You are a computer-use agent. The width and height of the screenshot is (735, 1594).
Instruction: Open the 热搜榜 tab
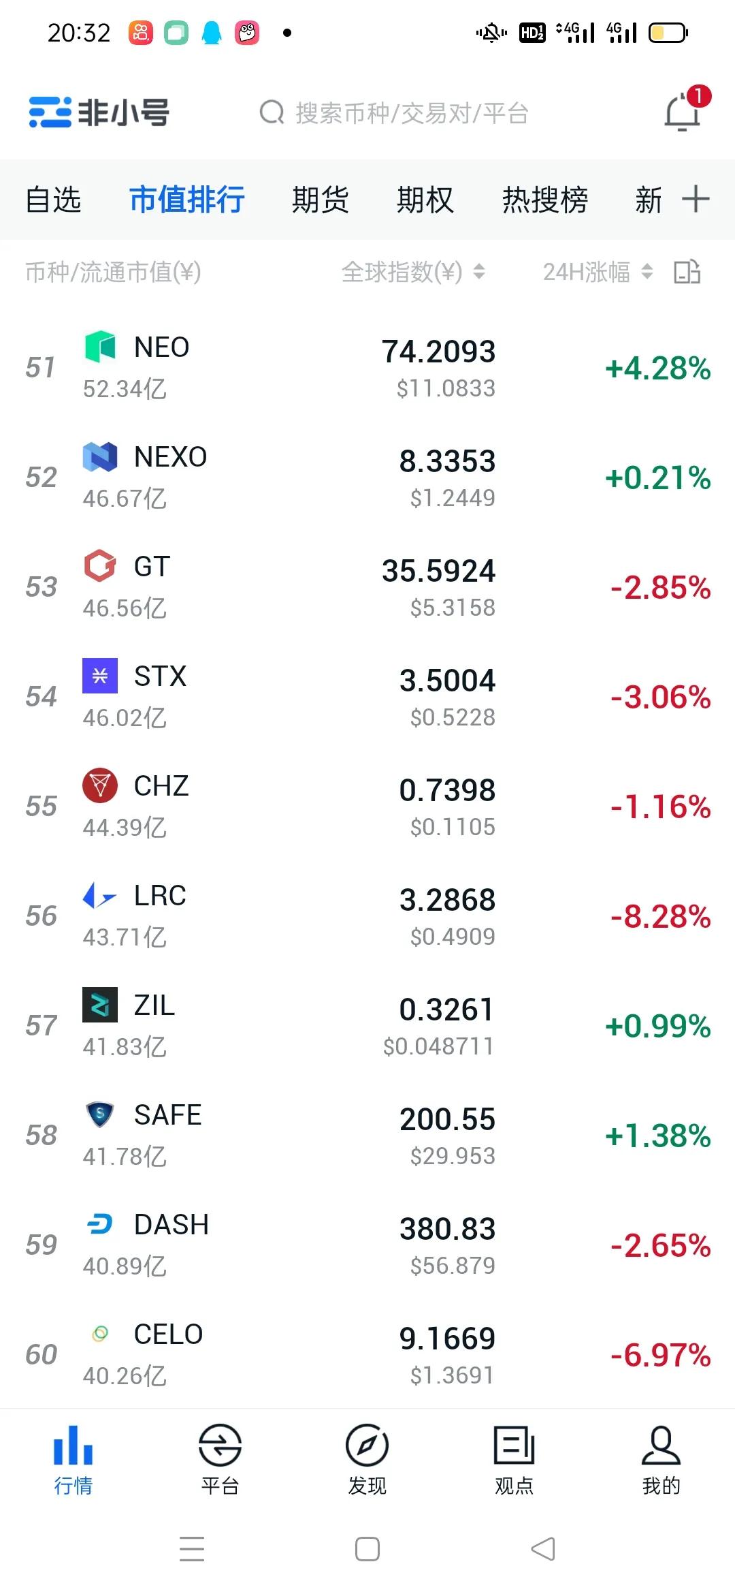pyautogui.click(x=545, y=200)
